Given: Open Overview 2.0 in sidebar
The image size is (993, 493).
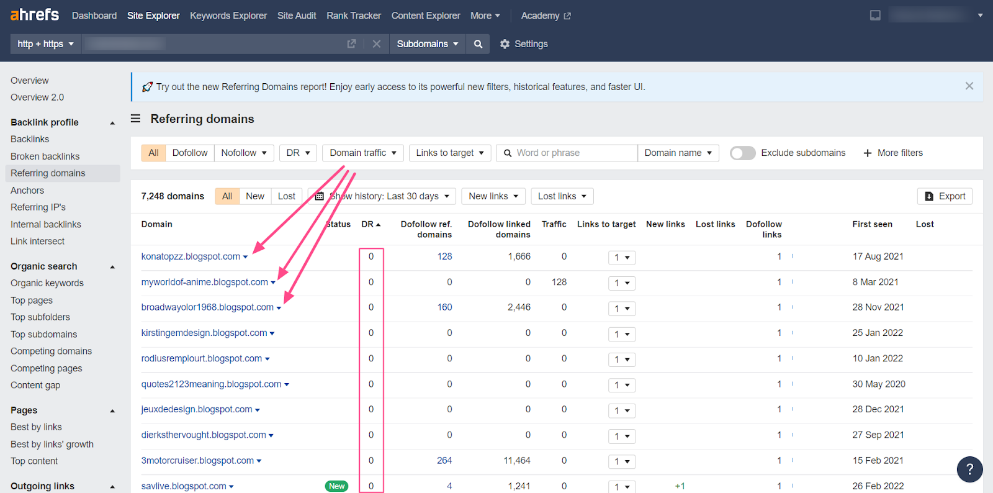Looking at the screenshot, I should tap(37, 97).
